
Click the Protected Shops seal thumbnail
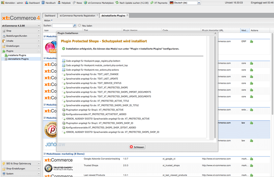tap(51, 130)
